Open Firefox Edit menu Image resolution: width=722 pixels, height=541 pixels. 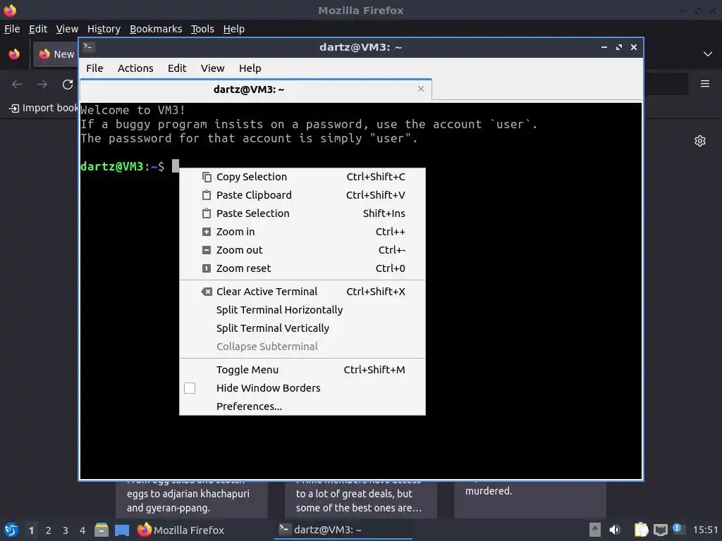[x=38, y=29]
